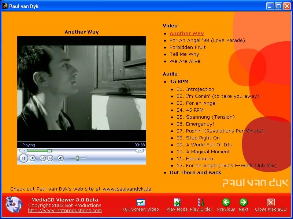
Task: Click the next track player button
Action: pyautogui.click(x=50, y=158)
